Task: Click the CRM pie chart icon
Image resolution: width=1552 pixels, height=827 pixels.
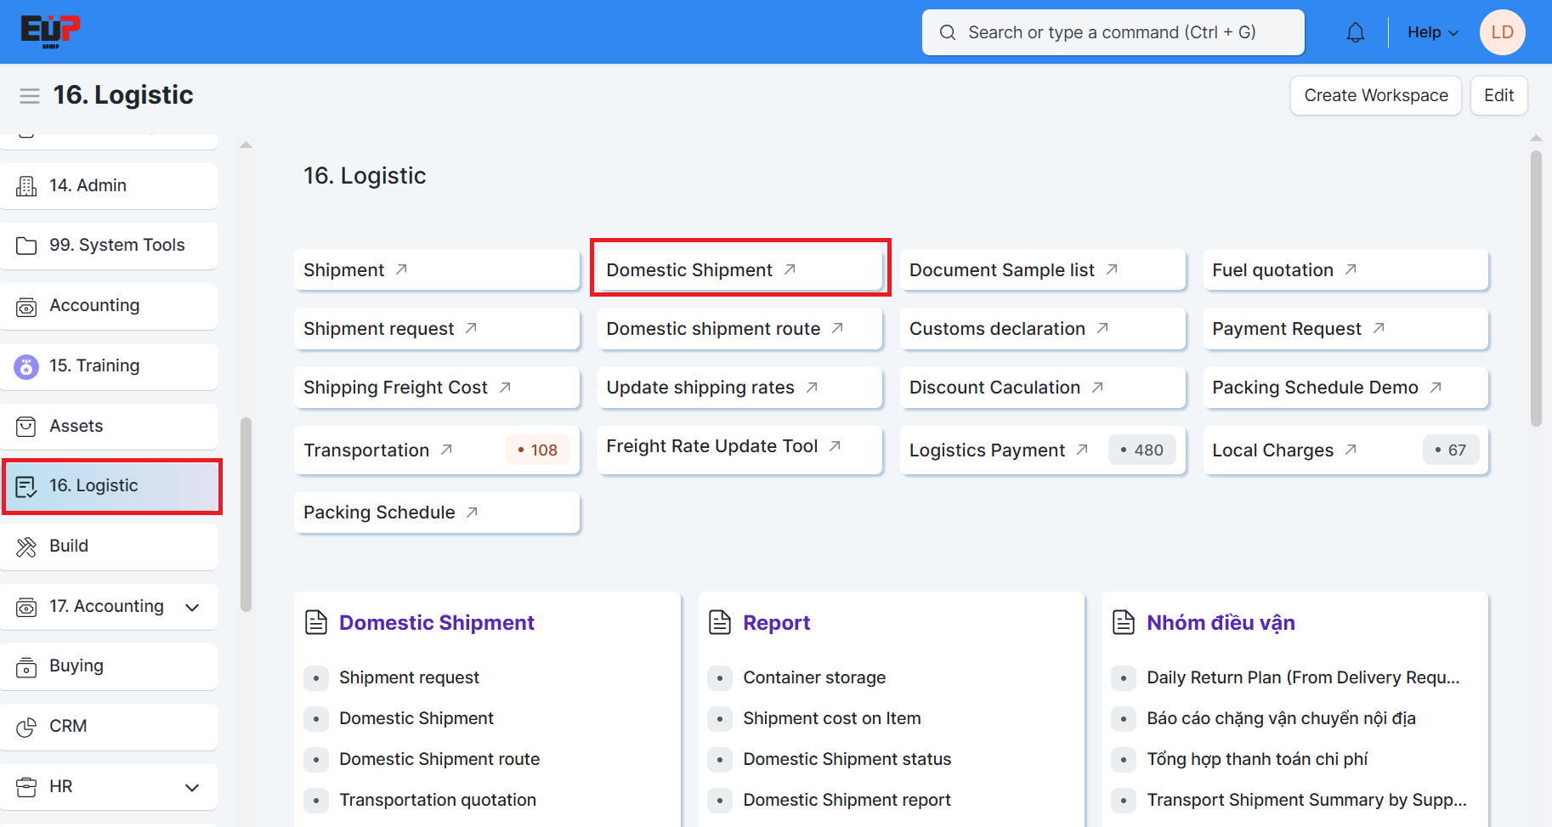Action: (x=26, y=727)
